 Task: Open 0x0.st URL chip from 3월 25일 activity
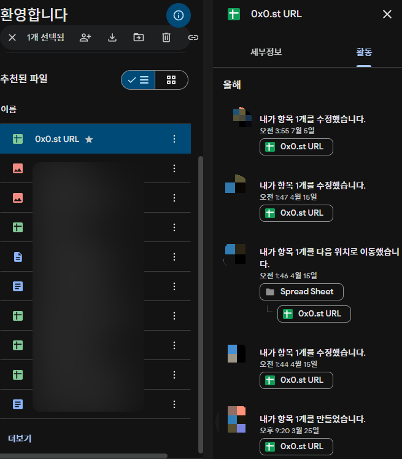pos(296,447)
